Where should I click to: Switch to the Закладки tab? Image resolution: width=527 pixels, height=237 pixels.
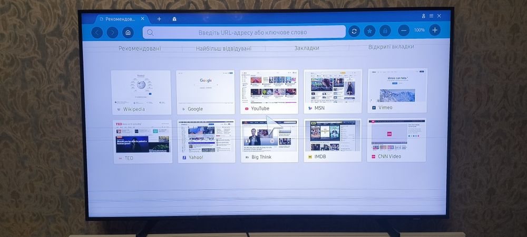307,48
